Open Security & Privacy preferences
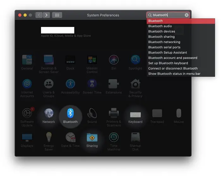 [x=135, y=84]
